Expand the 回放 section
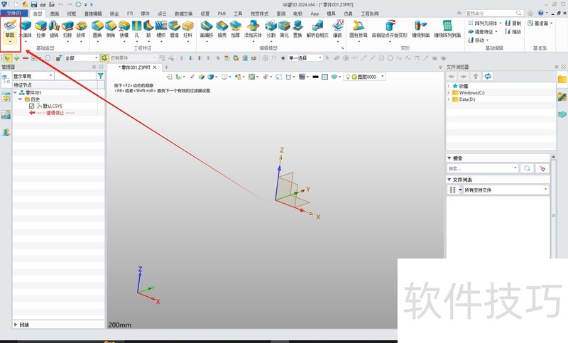 click(x=16, y=325)
